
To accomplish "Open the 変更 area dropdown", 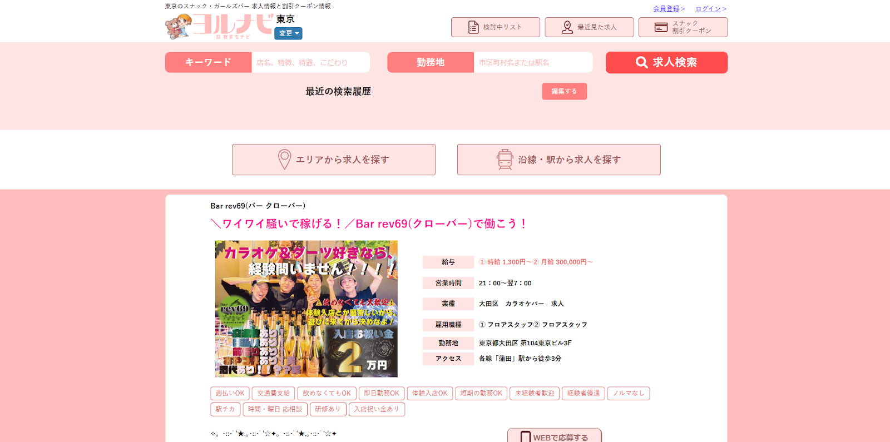I will [x=288, y=33].
